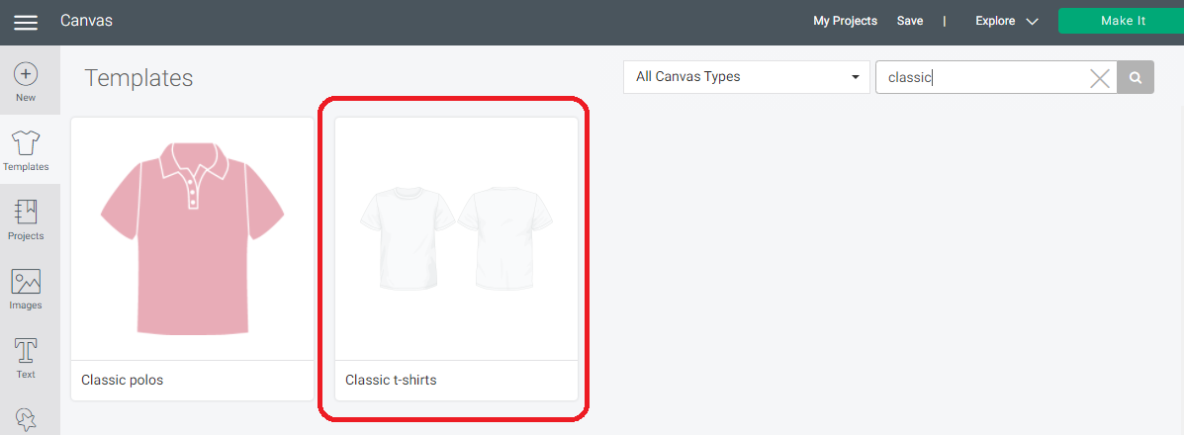Click Save in the top bar
Image resolution: width=1184 pixels, height=435 pixels.
[x=910, y=21]
